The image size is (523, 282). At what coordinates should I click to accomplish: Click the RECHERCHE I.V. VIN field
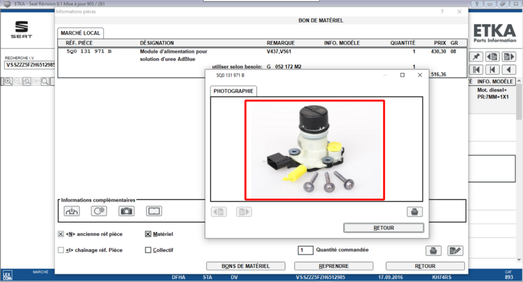[29, 65]
